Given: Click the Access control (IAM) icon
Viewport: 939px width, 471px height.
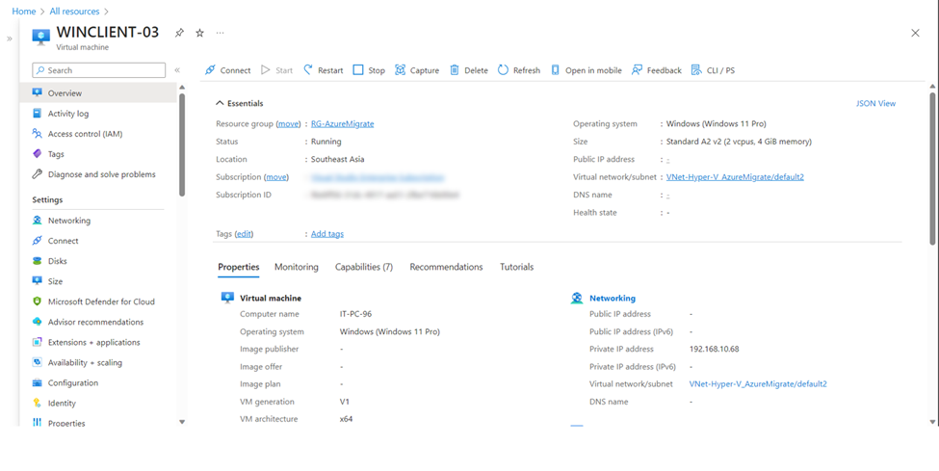Looking at the screenshot, I should tap(38, 134).
